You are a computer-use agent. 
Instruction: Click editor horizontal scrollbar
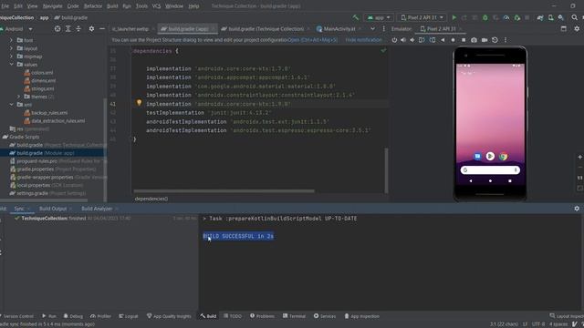pos(224,191)
